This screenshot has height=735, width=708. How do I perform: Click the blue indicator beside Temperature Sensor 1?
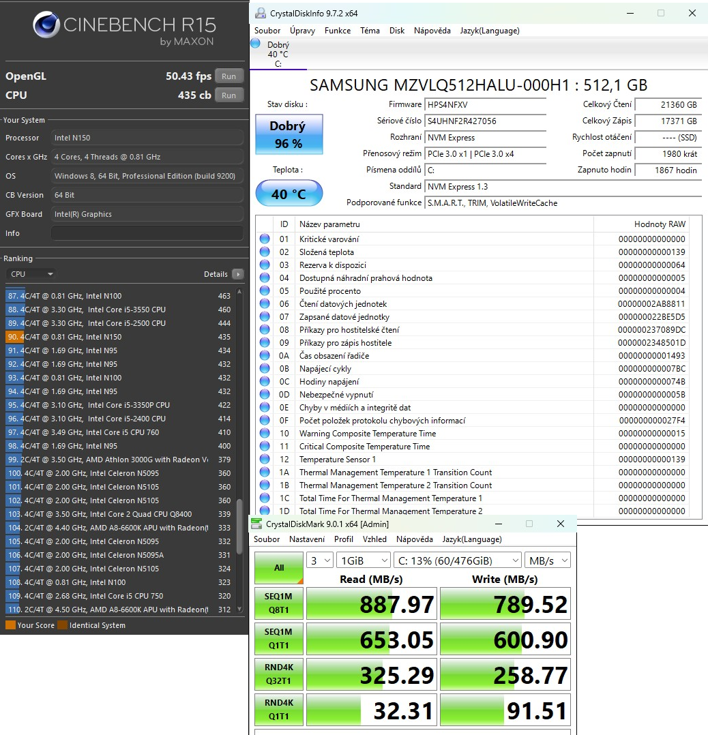tap(265, 459)
